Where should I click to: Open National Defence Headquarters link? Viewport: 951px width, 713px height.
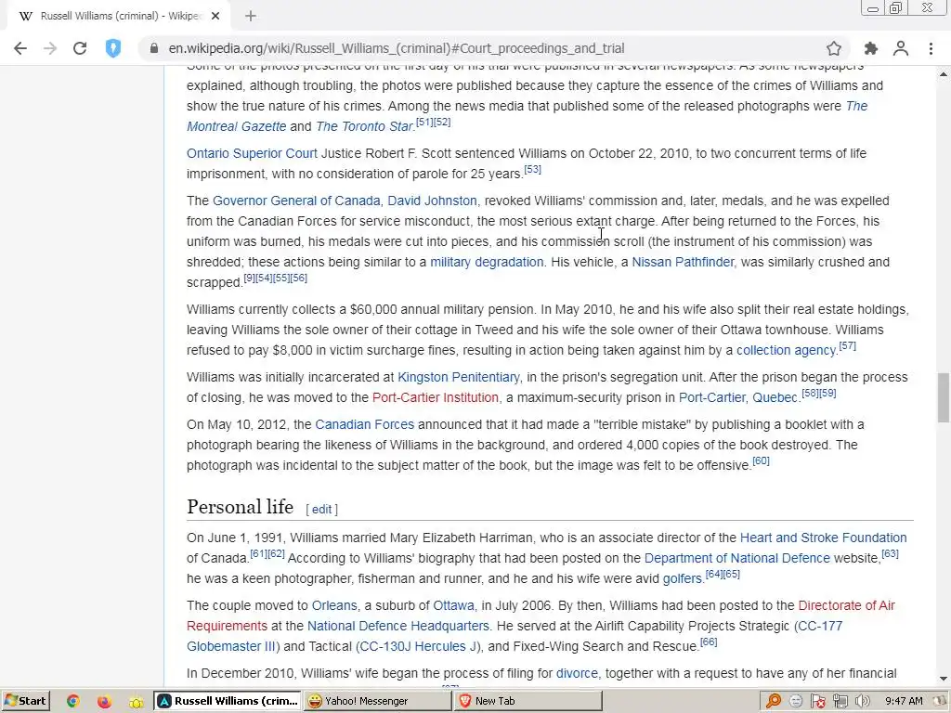pos(397,627)
